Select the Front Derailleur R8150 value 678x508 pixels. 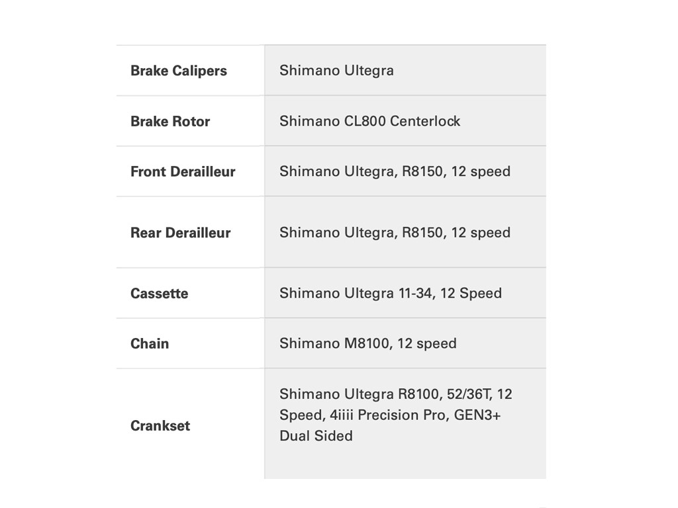click(395, 171)
